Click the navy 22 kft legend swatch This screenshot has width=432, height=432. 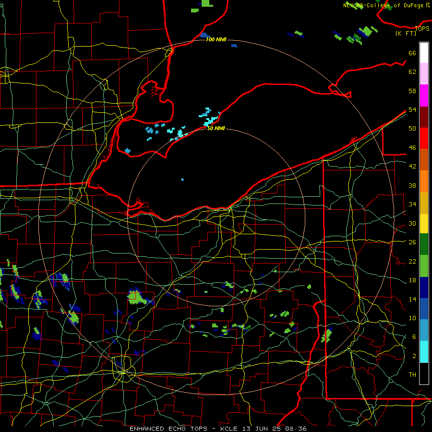pyautogui.click(x=424, y=288)
